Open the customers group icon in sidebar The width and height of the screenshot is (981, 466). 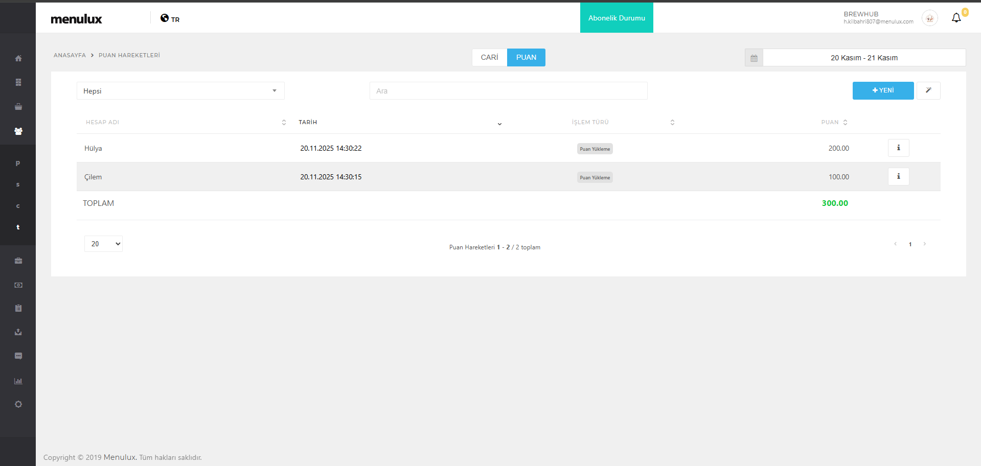click(18, 131)
